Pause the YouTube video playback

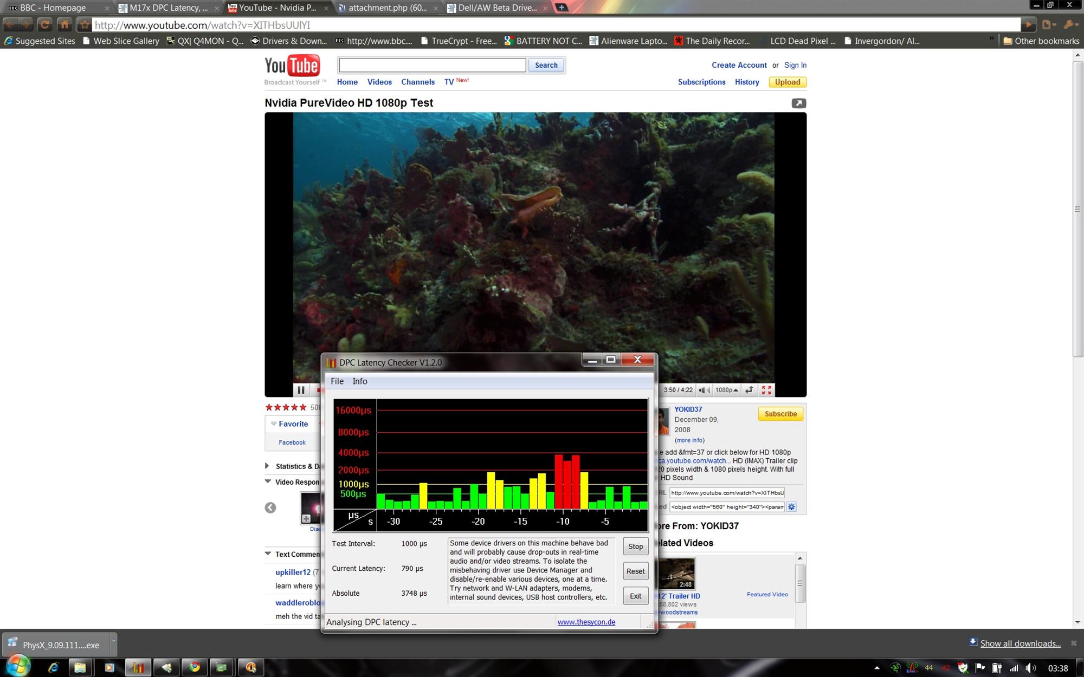pyautogui.click(x=301, y=390)
